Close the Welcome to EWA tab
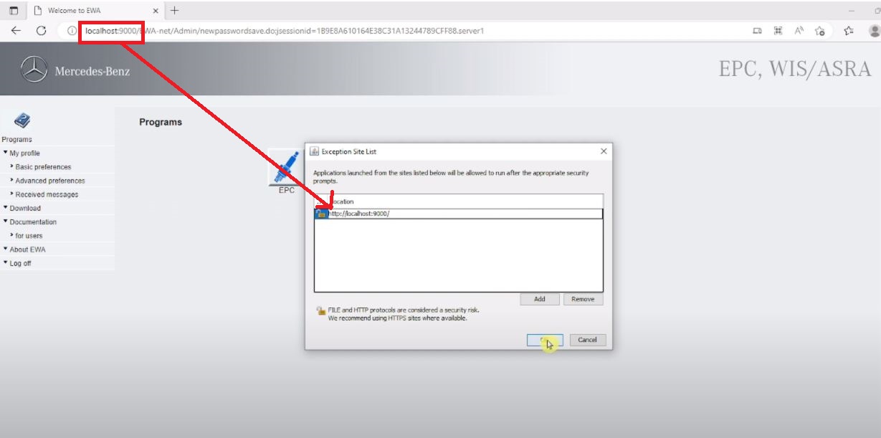The image size is (881, 438). pos(156,11)
